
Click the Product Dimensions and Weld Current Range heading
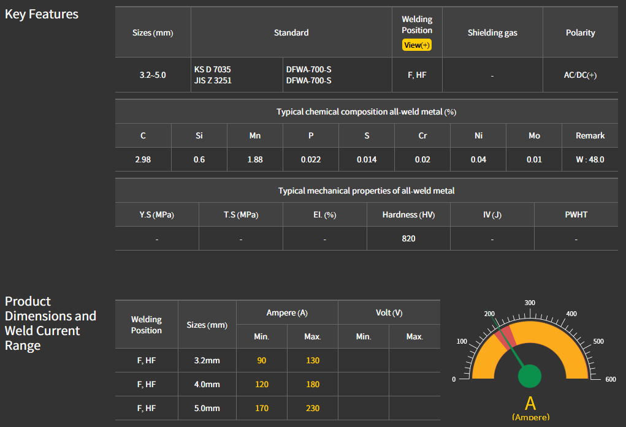[x=50, y=323]
